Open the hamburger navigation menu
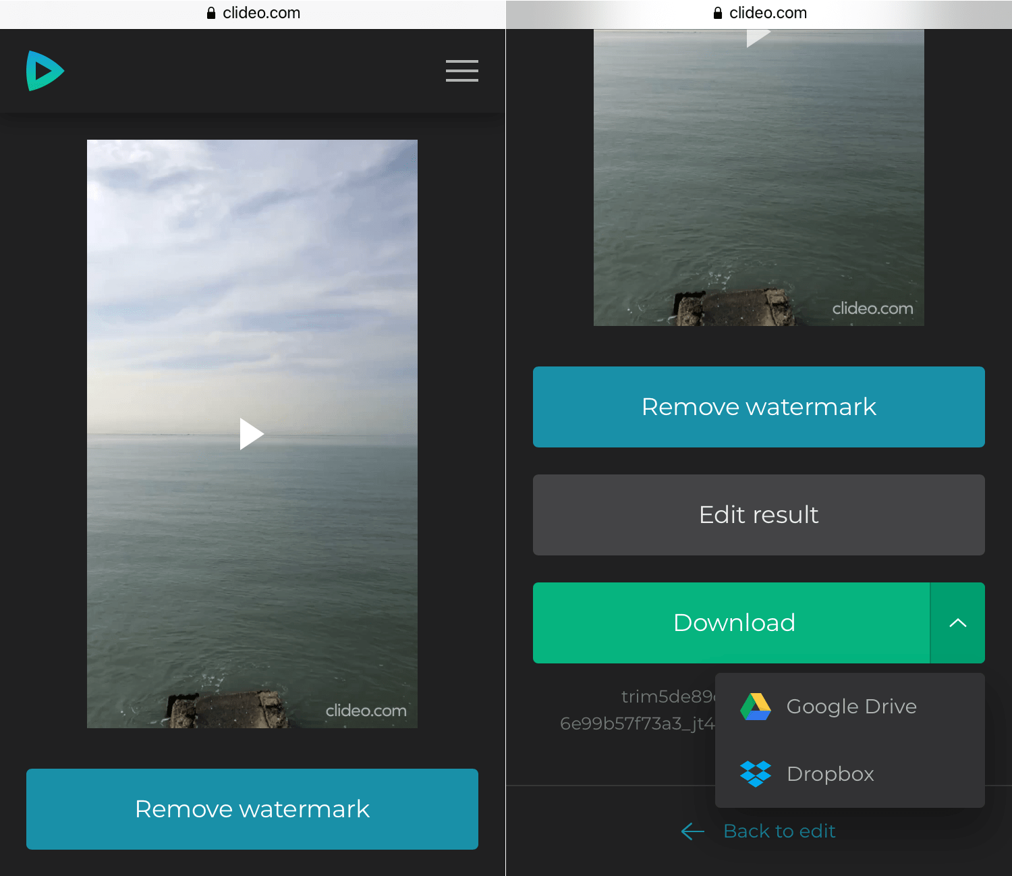This screenshot has width=1012, height=876. (461, 71)
